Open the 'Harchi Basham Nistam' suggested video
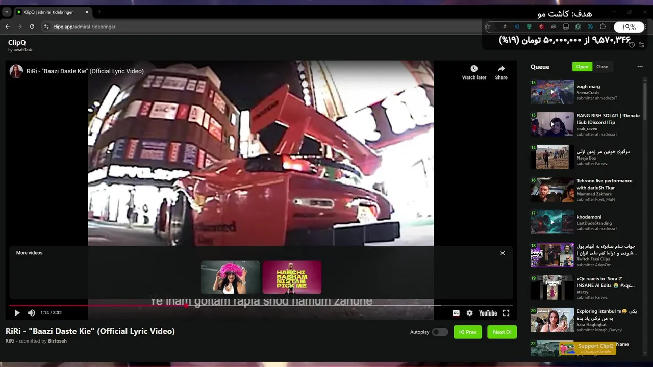The width and height of the screenshot is (653, 367). pos(292,277)
